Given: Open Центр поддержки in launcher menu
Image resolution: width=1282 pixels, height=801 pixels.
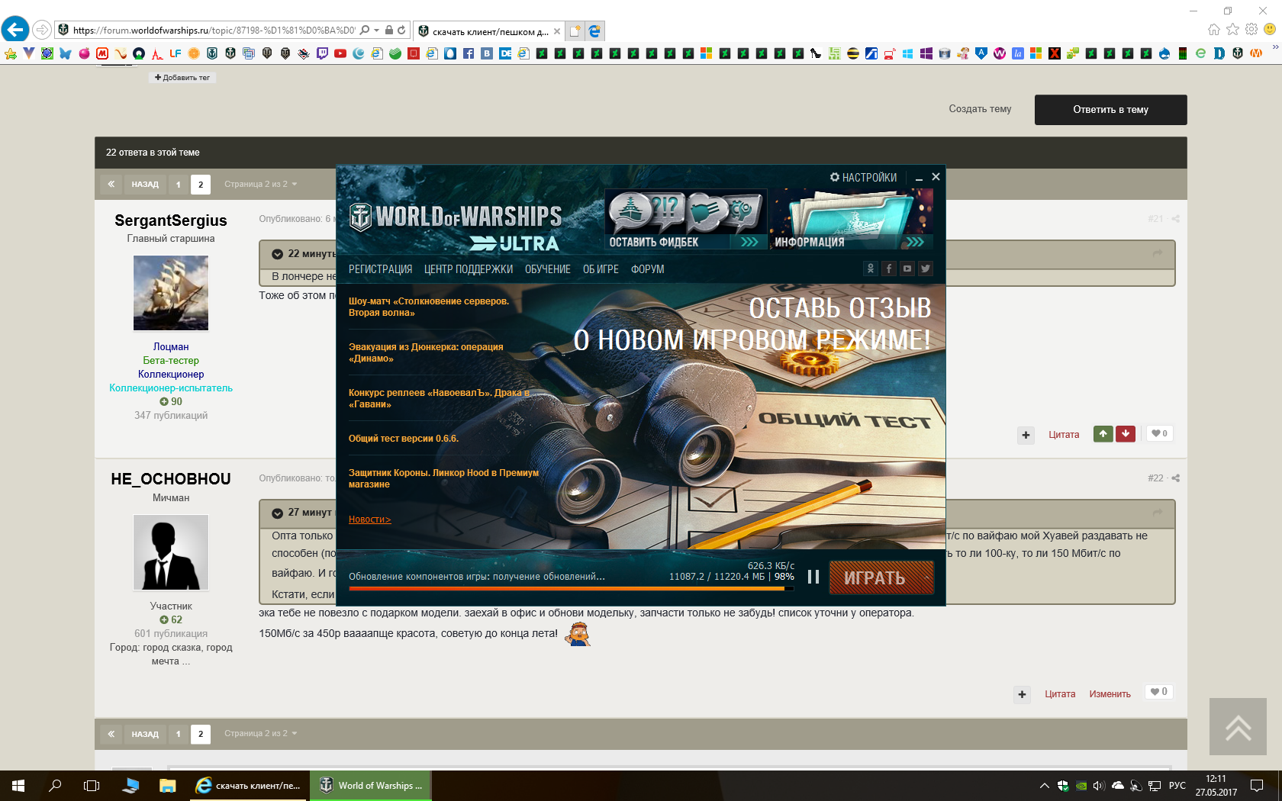Looking at the screenshot, I should click(469, 269).
